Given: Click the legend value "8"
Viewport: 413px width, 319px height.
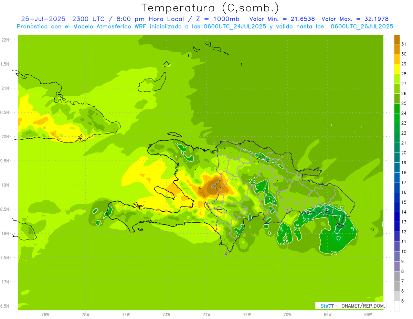Looking at the screenshot, I should 403,271.
